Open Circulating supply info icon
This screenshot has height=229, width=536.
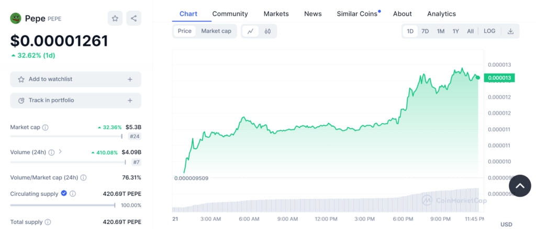pyautogui.click(x=72, y=194)
